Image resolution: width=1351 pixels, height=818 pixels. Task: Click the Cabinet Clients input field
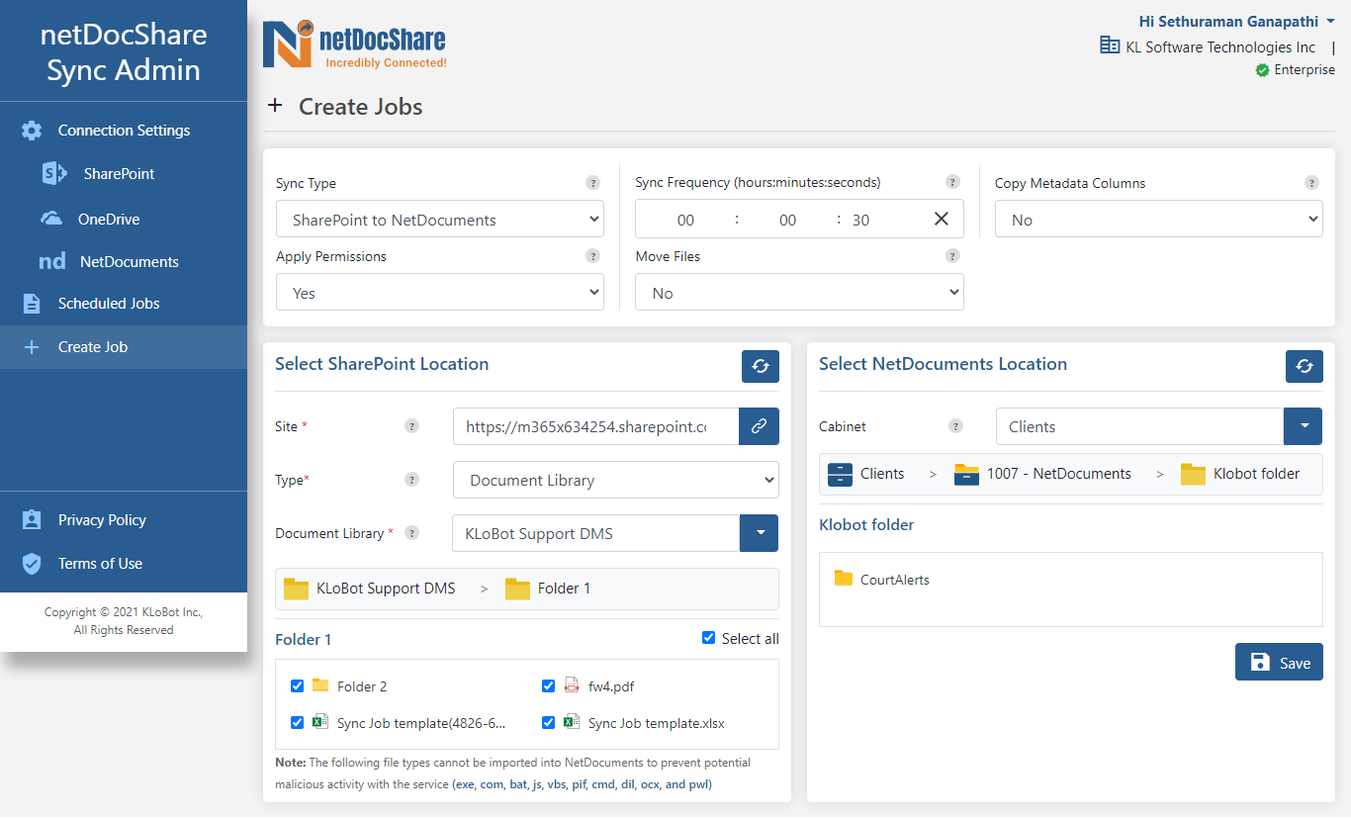1139,426
